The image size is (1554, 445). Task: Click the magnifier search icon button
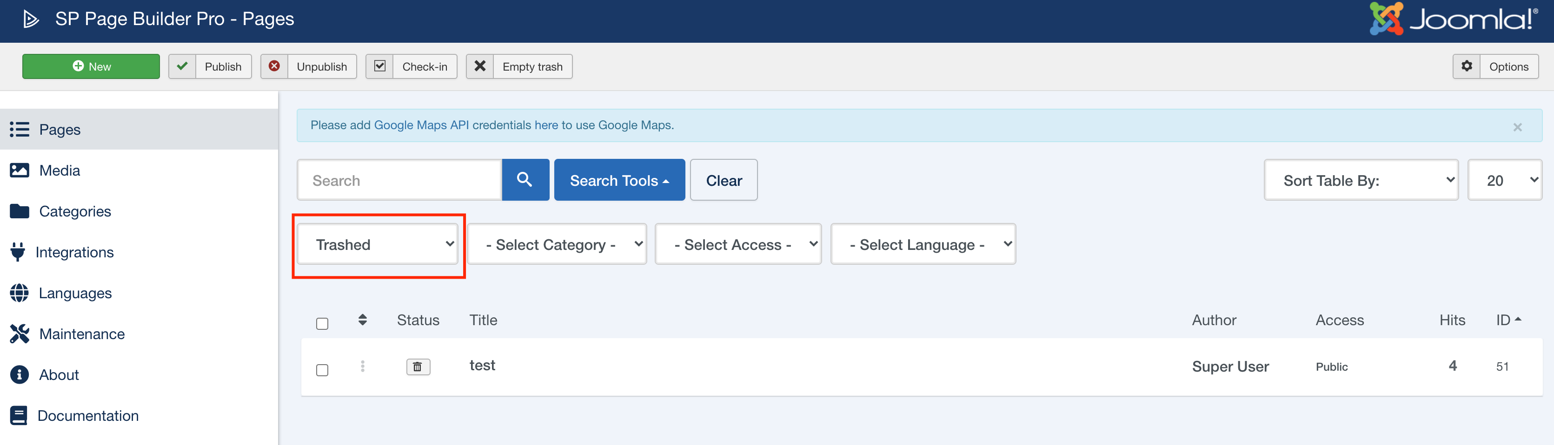click(525, 180)
